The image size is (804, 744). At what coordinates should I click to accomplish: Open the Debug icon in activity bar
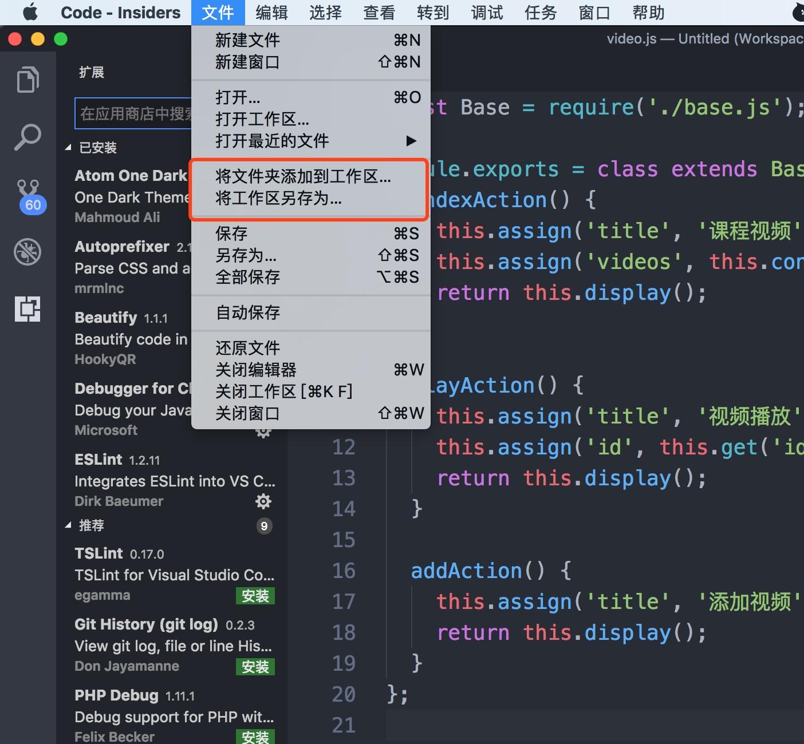[x=27, y=252]
